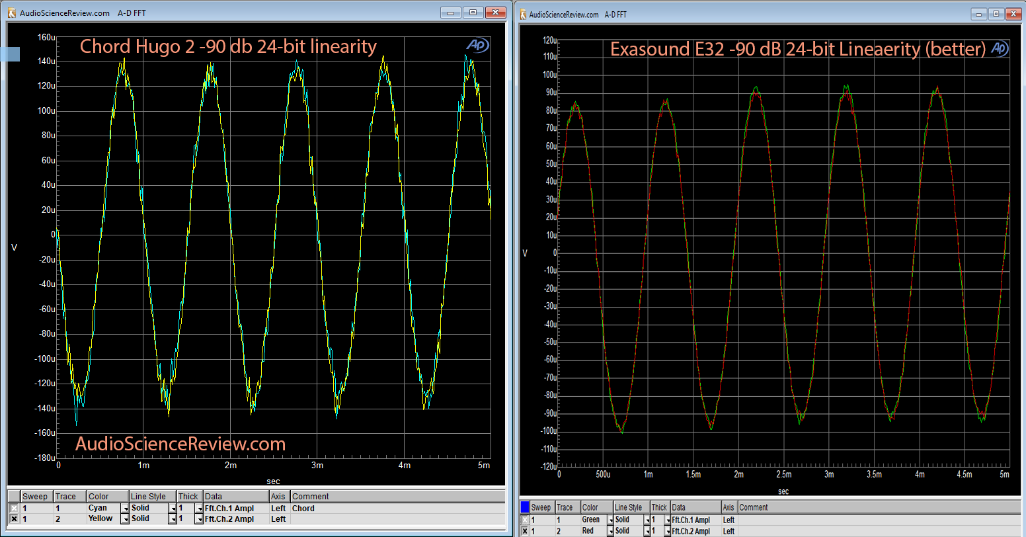Image resolution: width=1026 pixels, height=537 pixels.
Task: Open Line Style dropdown for Cyan trace
Action: point(172,509)
